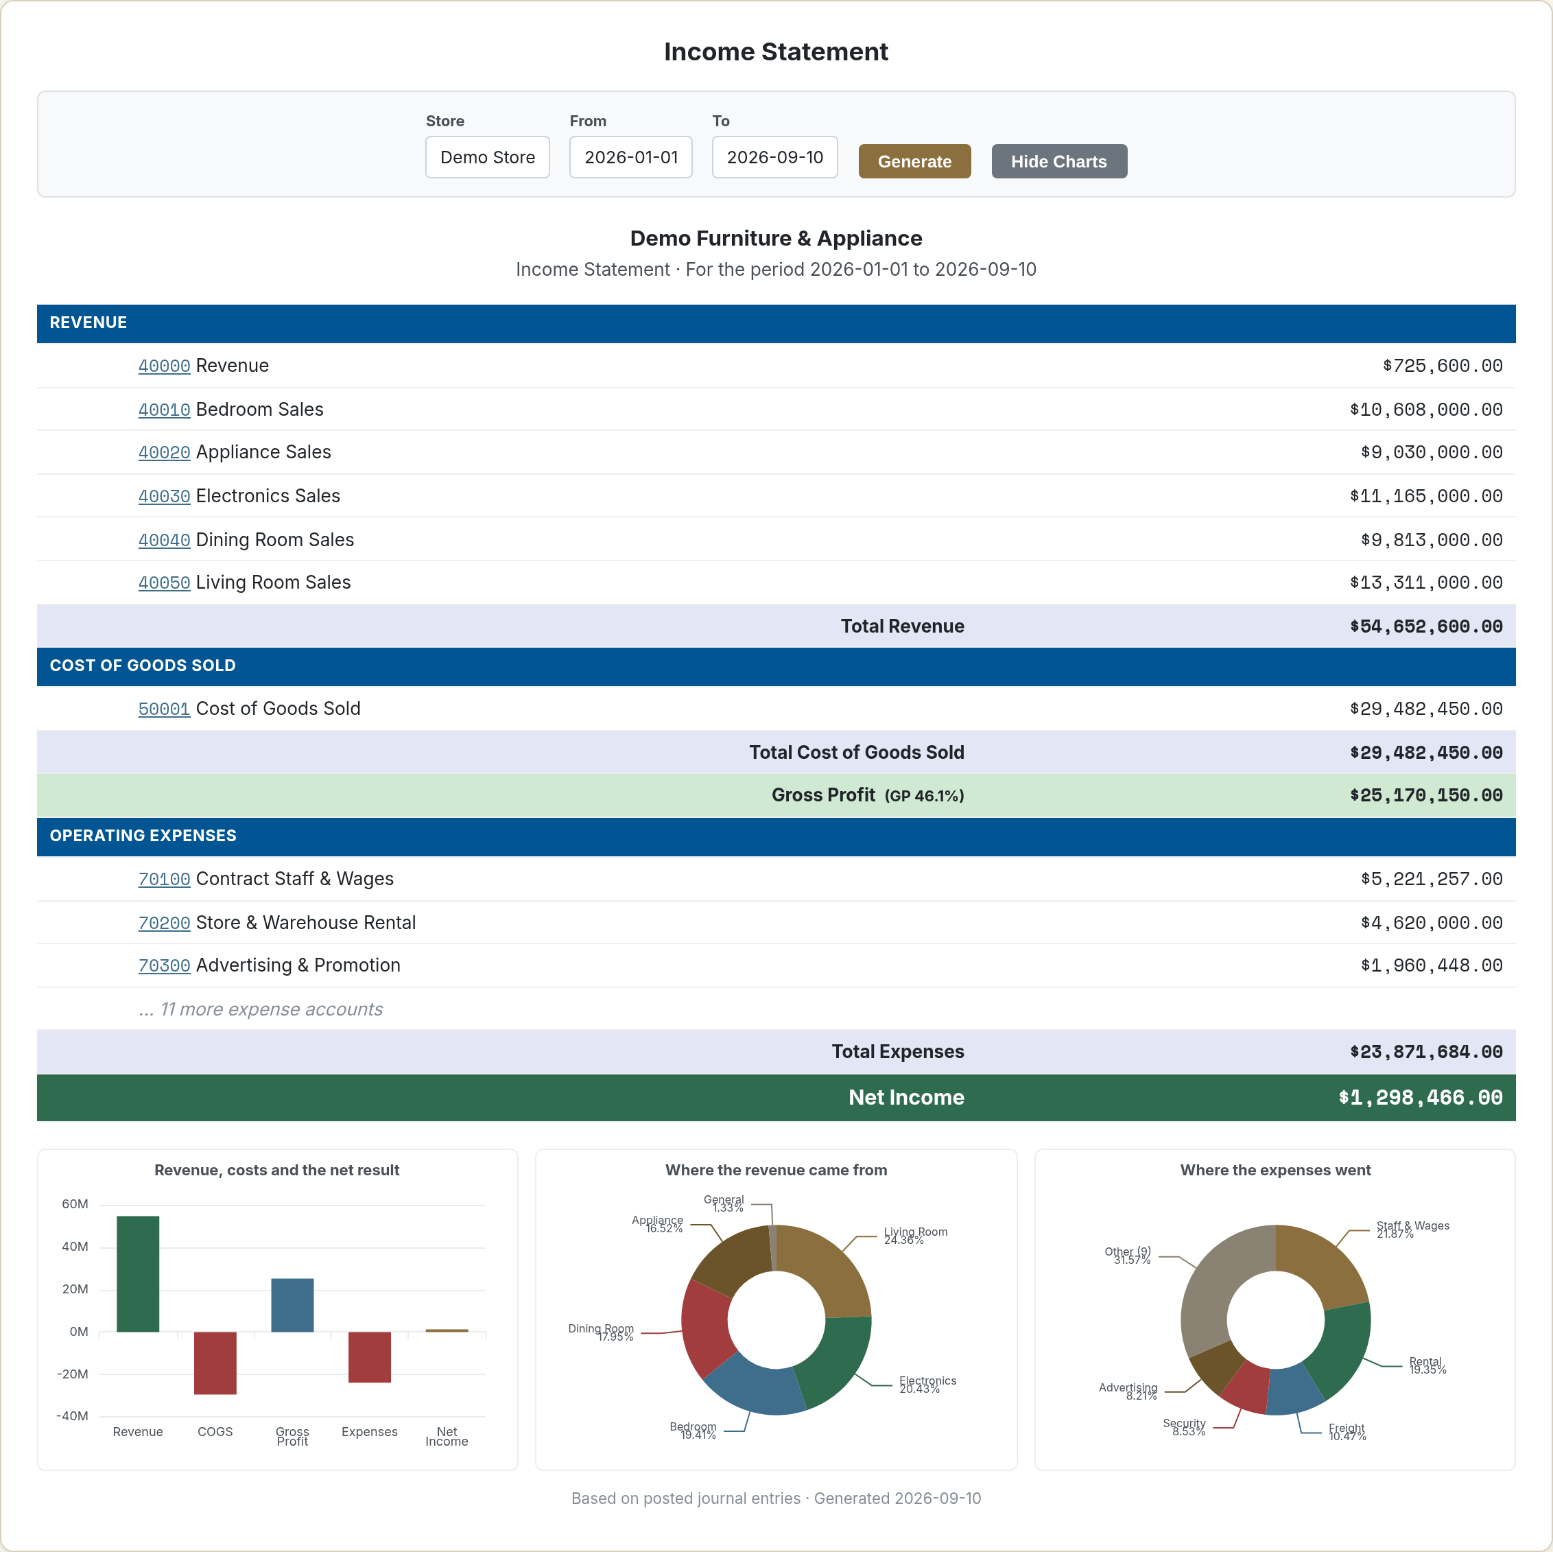Click the Living Room Sales amount $13,311,000.00
Image resolution: width=1553 pixels, height=1552 pixels.
click(x=1426, y=583)
